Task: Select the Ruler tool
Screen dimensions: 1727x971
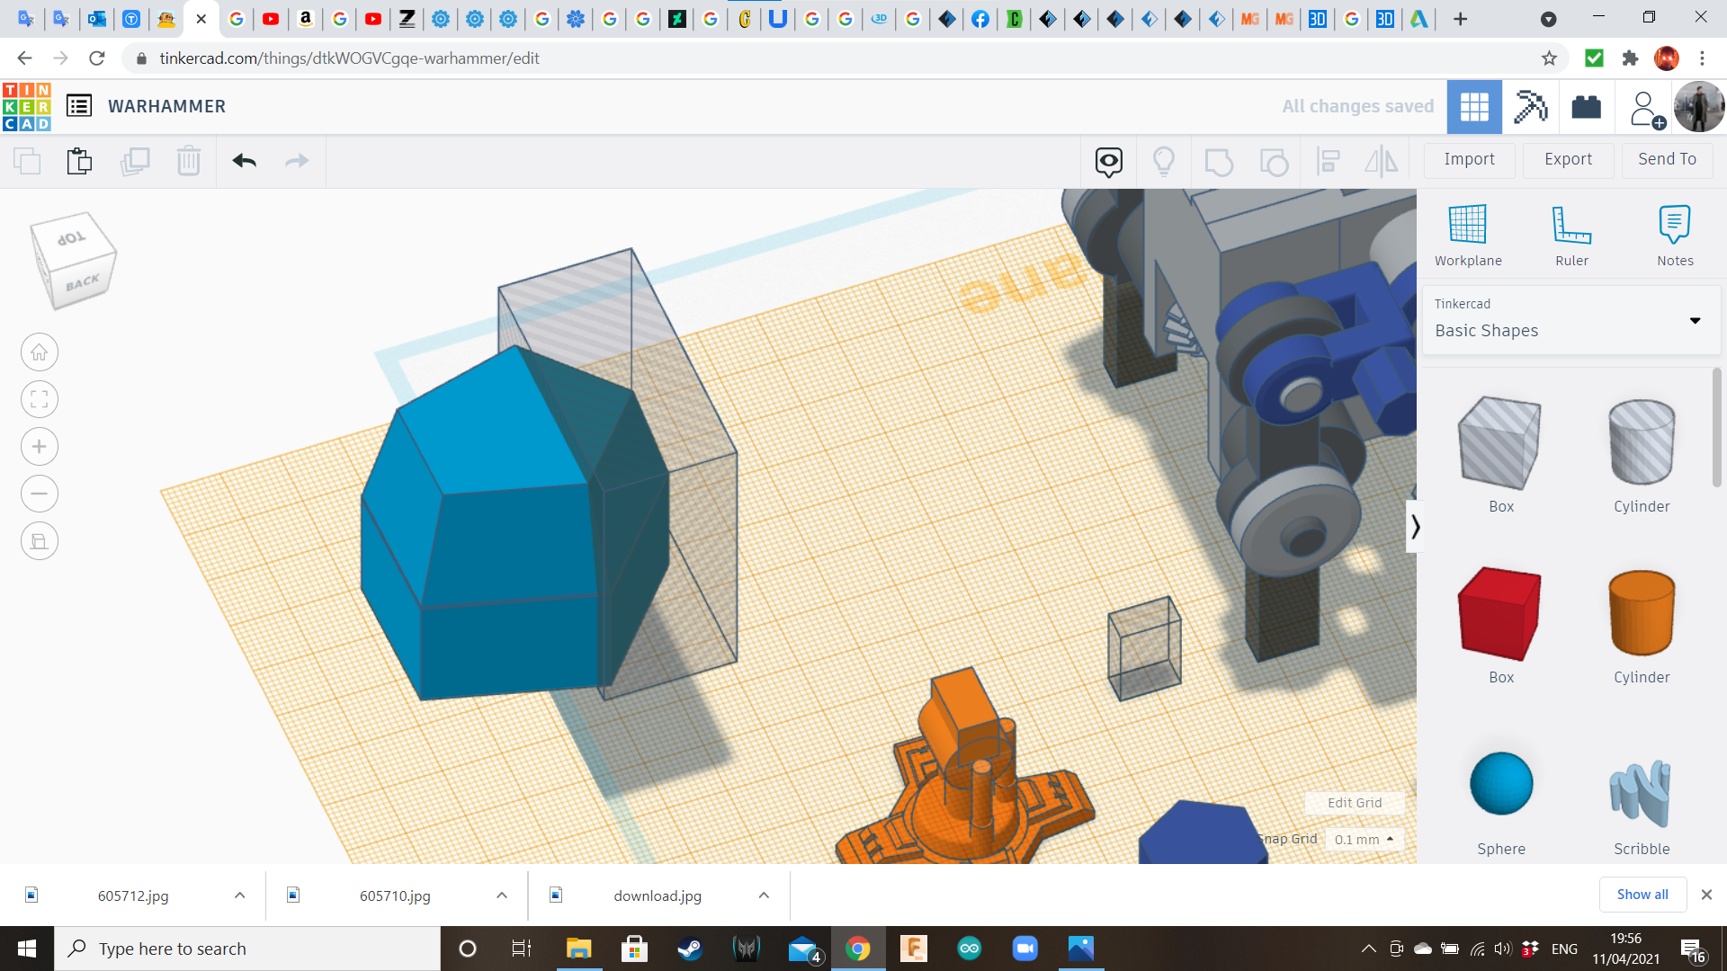Action: pos(1571,225)
